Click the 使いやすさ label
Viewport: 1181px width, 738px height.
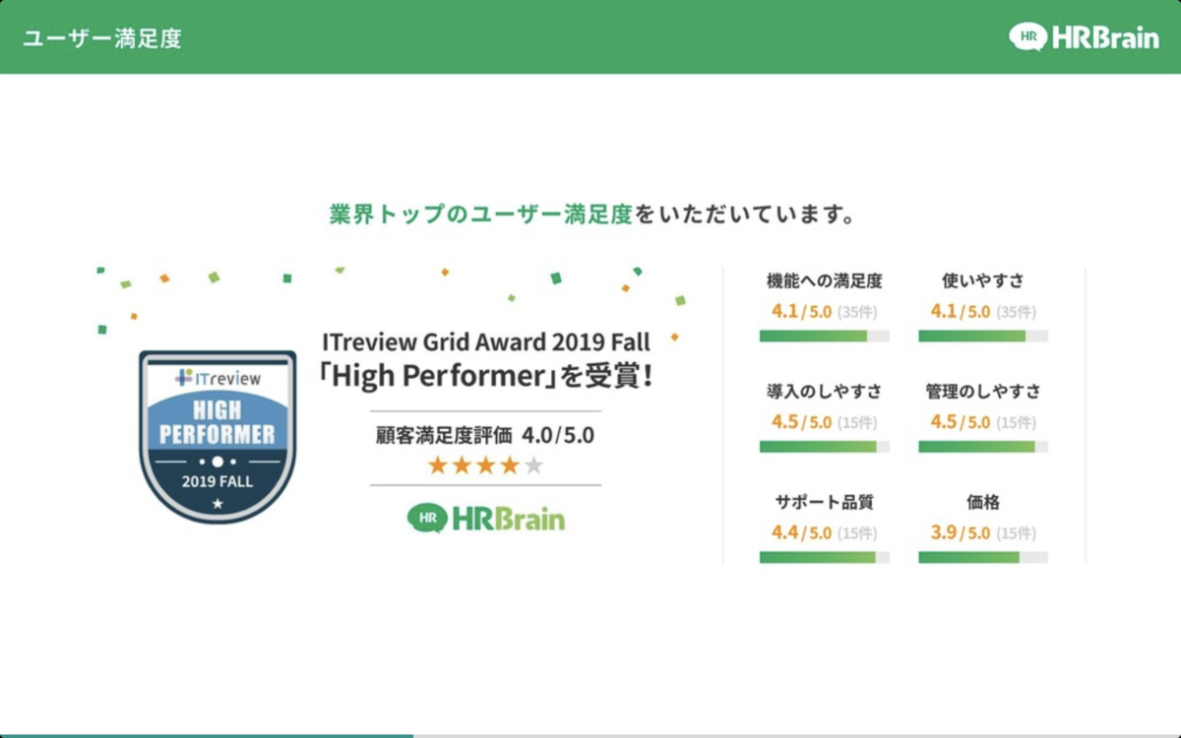click(983, 281)
